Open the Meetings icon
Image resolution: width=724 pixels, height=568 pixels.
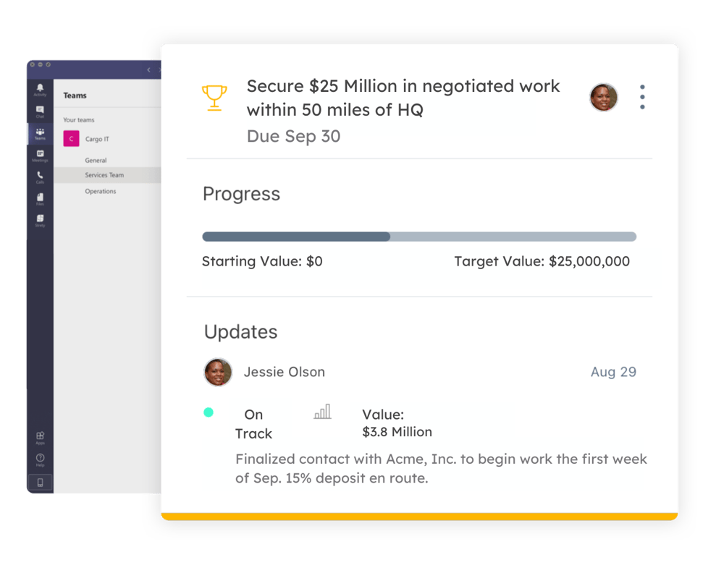tap(40, 153)
